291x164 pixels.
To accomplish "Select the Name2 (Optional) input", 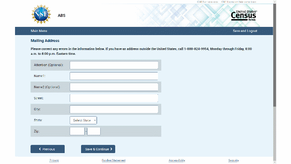I will 114,87.
